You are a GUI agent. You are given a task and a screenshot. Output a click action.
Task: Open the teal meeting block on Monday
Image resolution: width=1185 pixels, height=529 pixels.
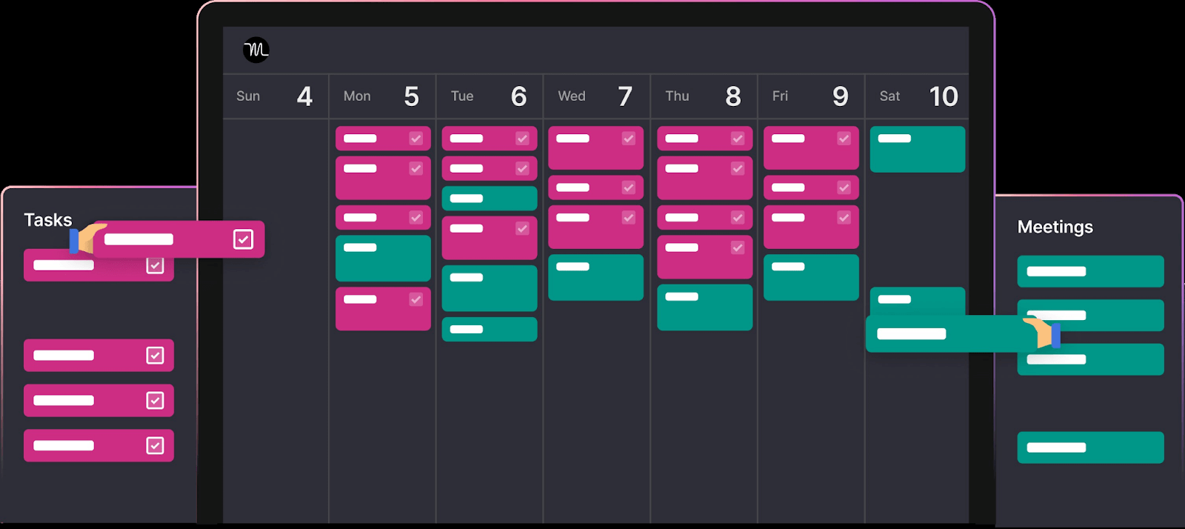(x=383, y=259)
